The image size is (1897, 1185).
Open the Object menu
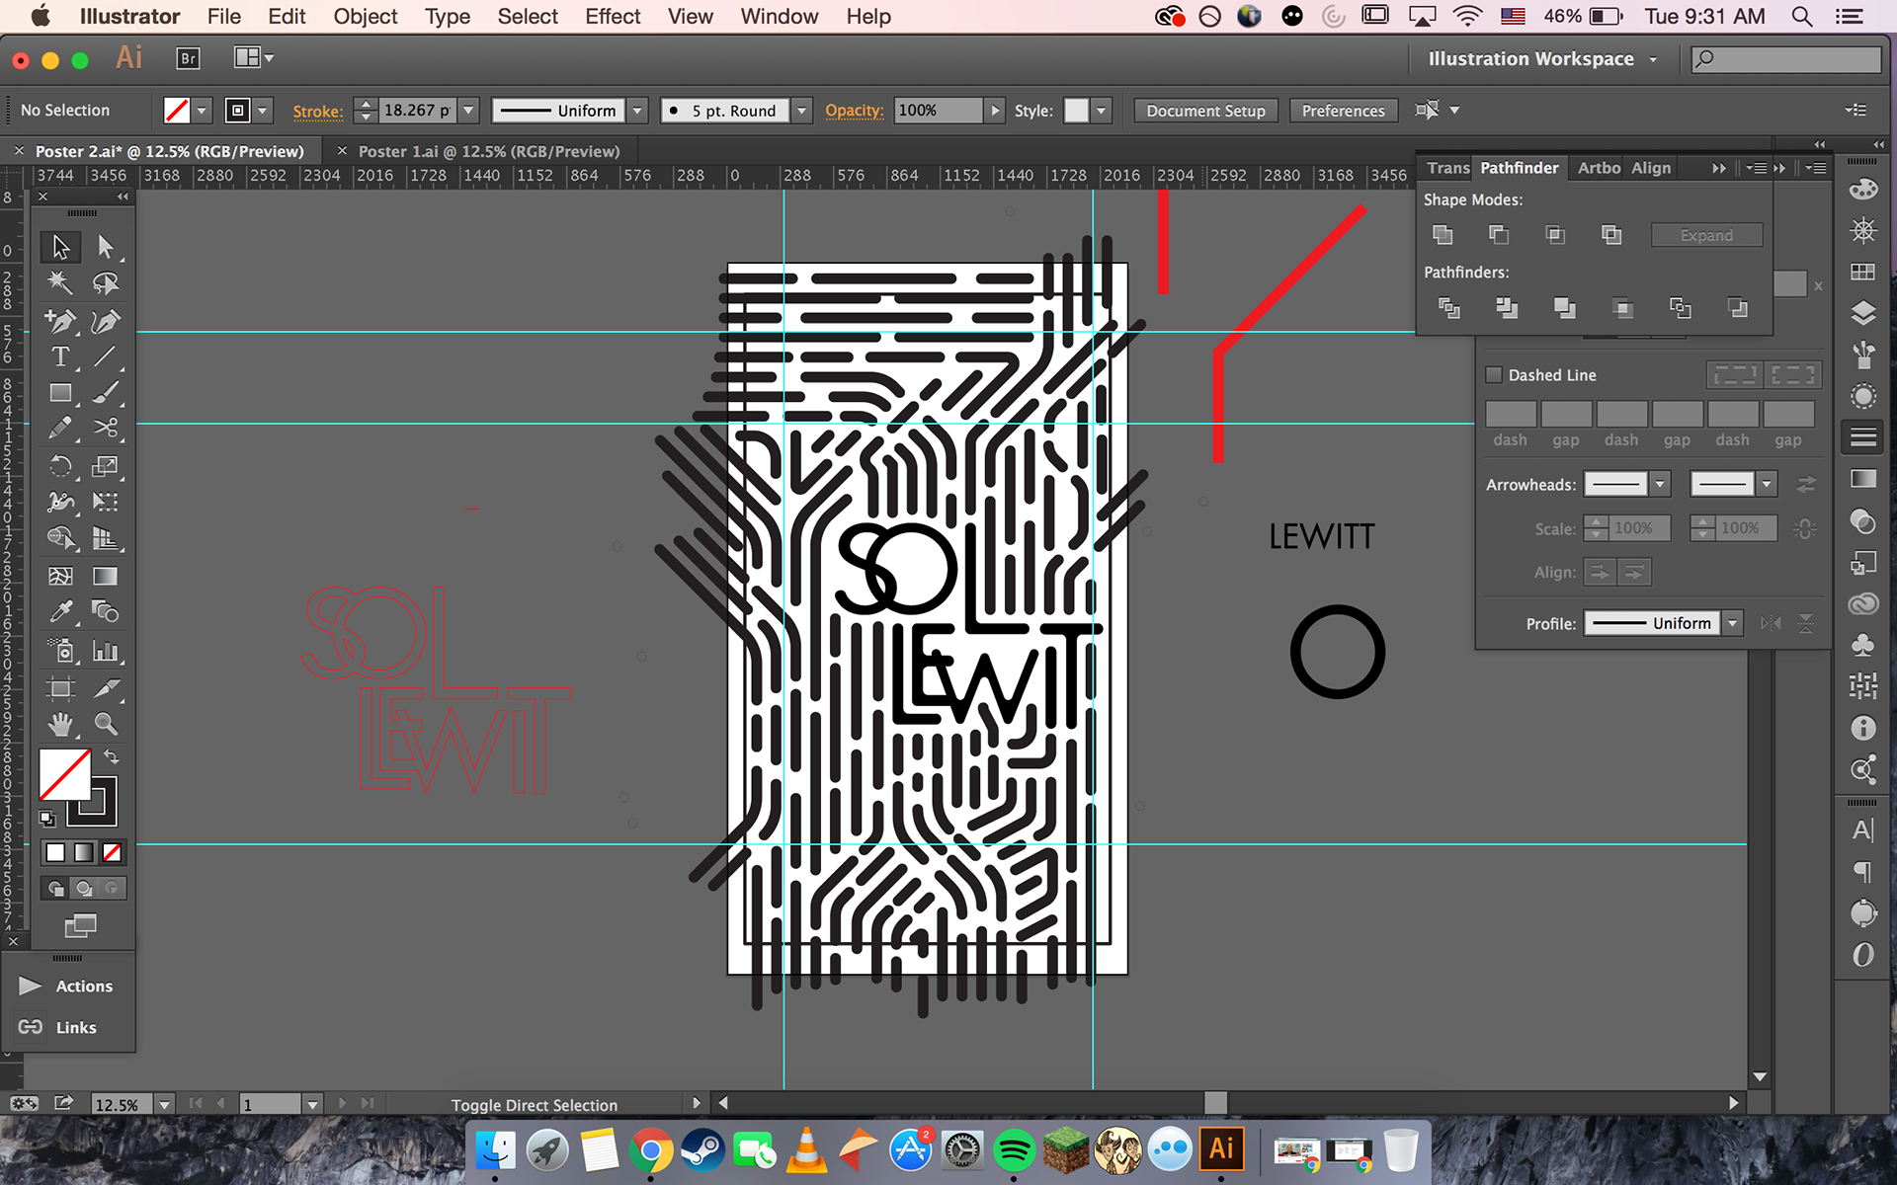[365, 16]
